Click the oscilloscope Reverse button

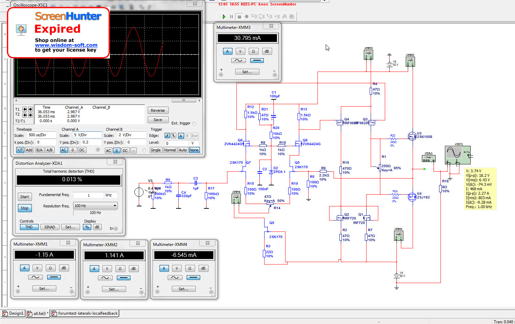[158, 110]
